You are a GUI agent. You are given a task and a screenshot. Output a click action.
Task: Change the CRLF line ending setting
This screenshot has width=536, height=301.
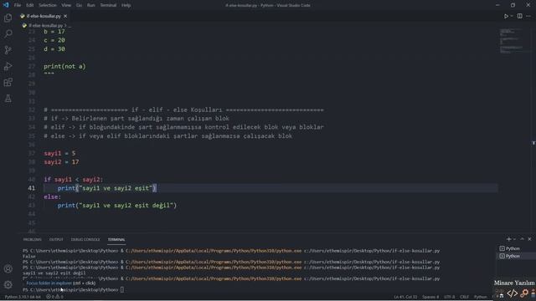464,297
